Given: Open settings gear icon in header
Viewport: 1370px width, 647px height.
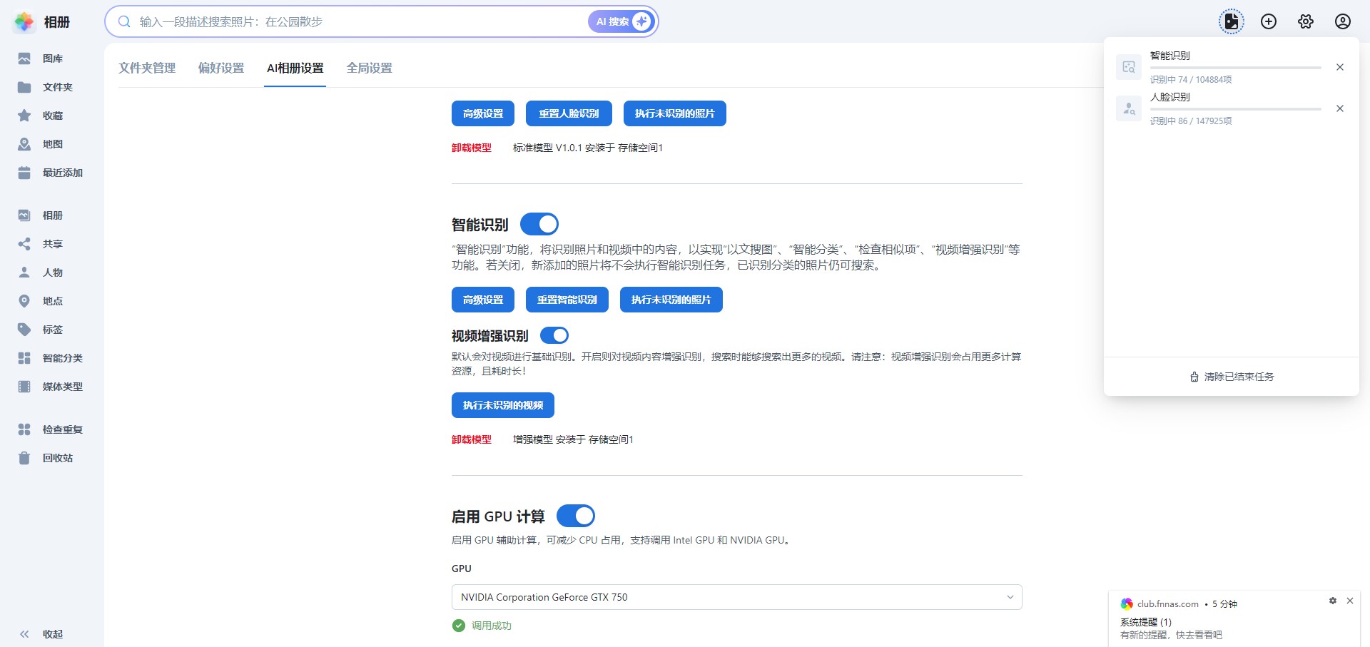Looking at the screenshot, I should (x=1306, y=21).
